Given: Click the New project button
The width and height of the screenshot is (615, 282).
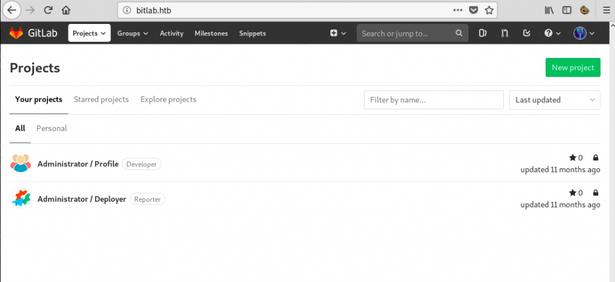Looking at the screenshot, I should click(572, 68).
